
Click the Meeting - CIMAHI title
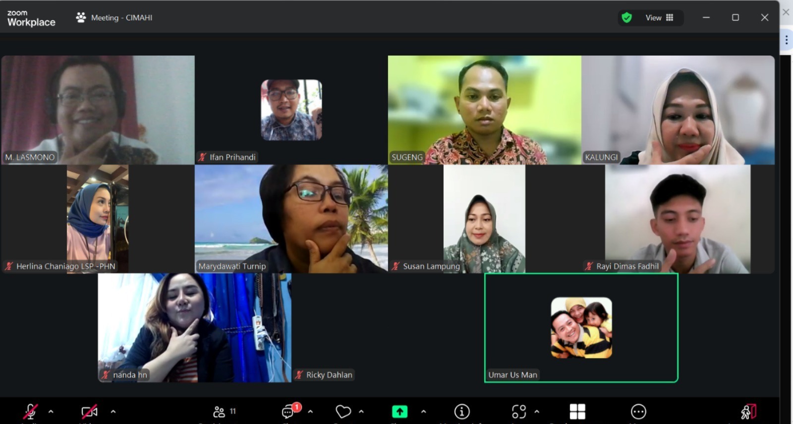click(121, 18)
